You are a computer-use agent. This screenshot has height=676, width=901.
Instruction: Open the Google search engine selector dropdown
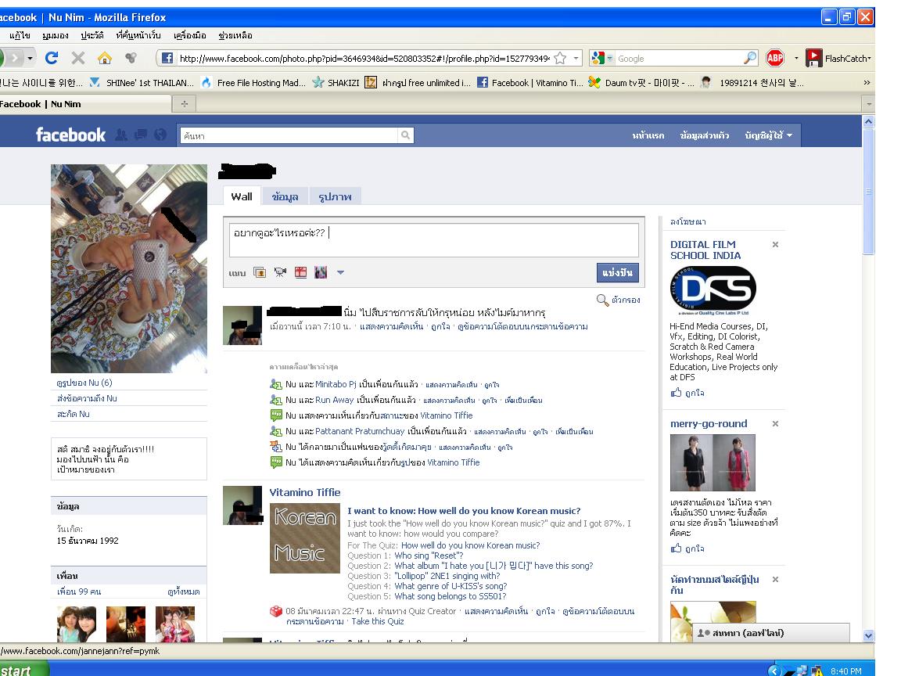click(603, 58)
